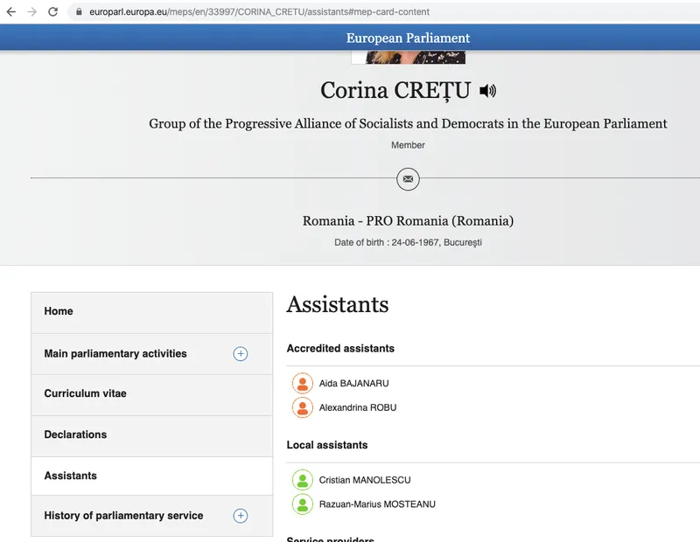The width and height of the screenshot is (700, 542).
Task: Click Cristian MANOLESCU's green person icon
Action: coord(302,480)
